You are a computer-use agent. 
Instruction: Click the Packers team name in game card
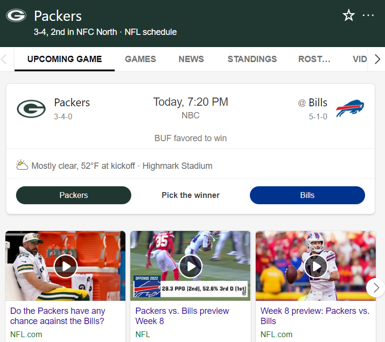click(x=72, y=102)
